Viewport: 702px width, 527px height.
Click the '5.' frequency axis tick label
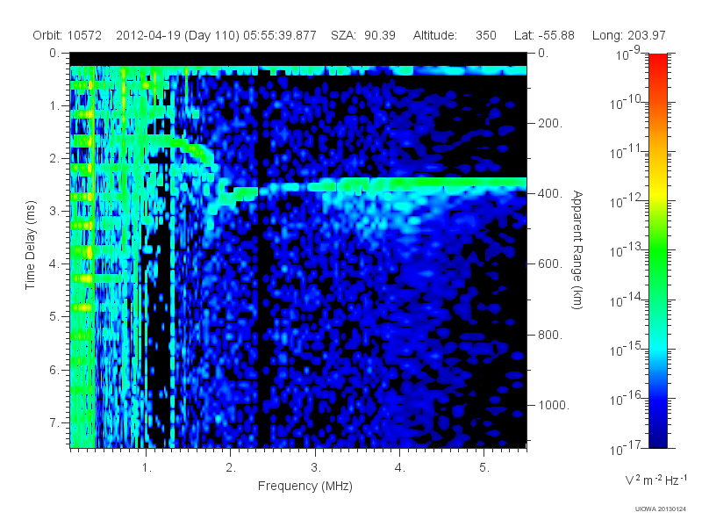pyautogui.click(x=484, y=468)
